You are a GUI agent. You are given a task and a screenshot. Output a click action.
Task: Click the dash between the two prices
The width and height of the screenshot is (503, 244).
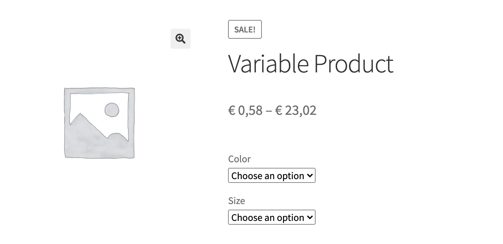click(x=269, y=111)
